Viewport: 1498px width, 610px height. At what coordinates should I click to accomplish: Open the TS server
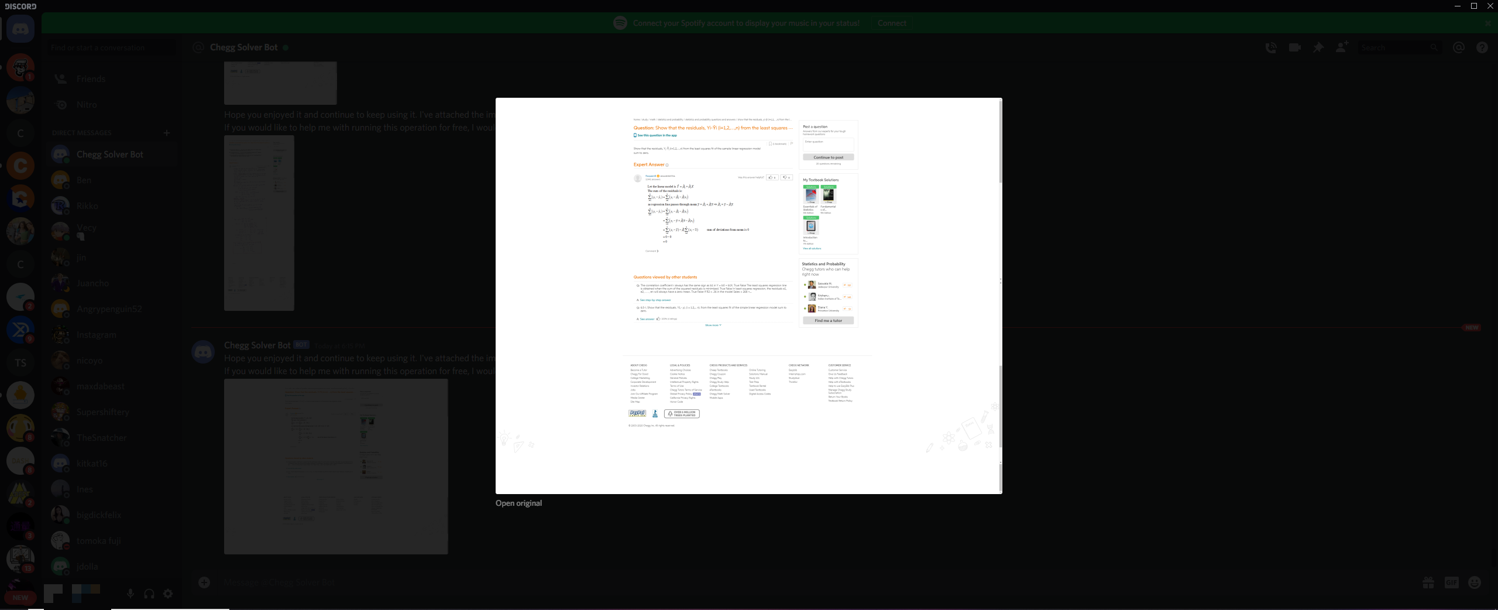(20, 362)
